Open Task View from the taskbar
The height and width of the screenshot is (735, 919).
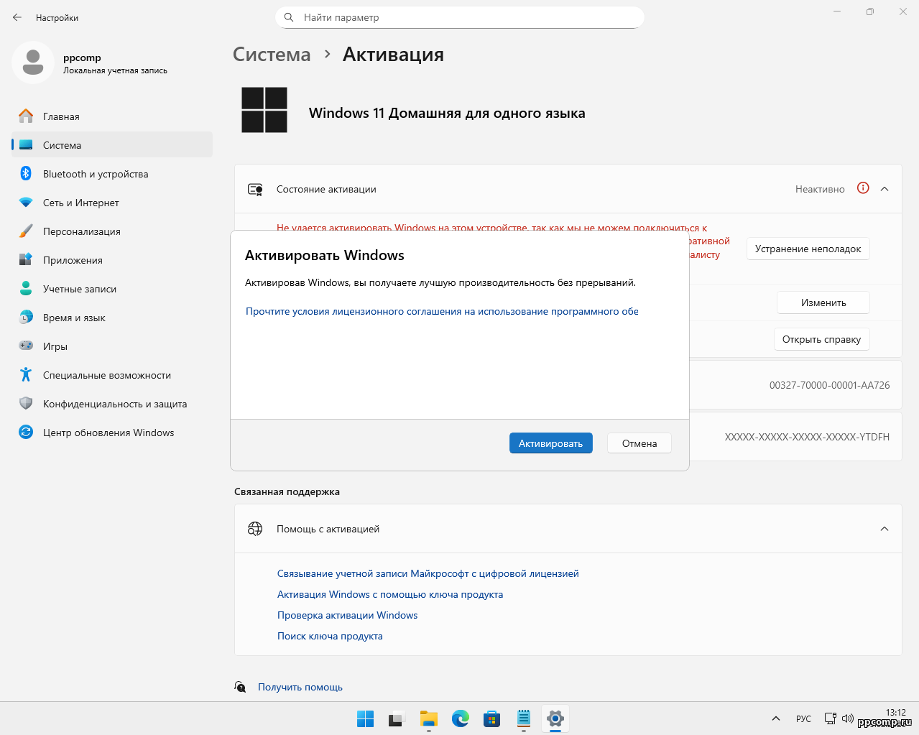click(x=397, y=718)
